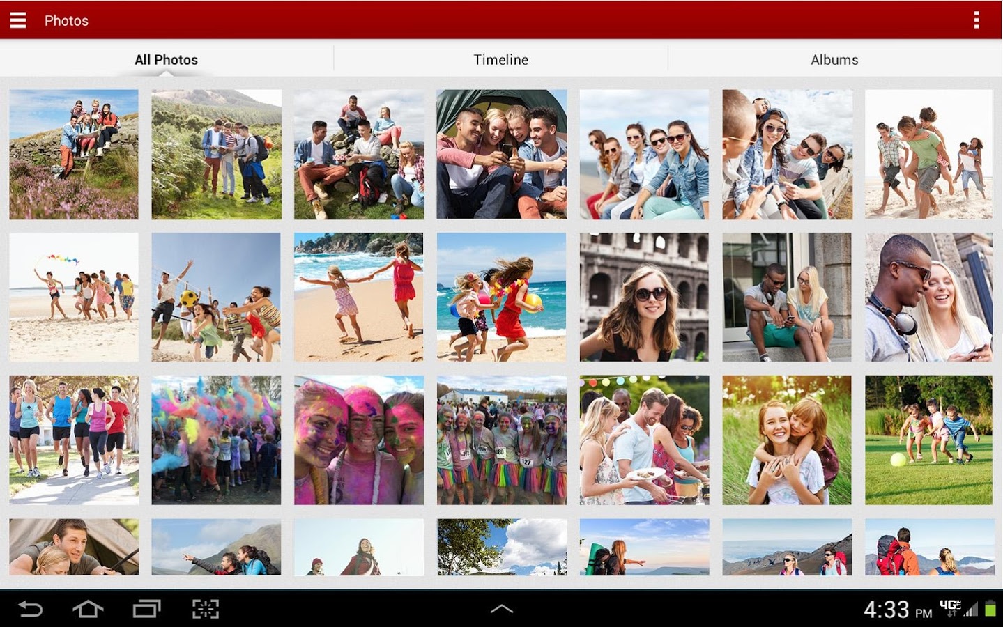Select the All Photos tab
The height and width of the screenshot is (627, 1003).
[x=166, y=60]
